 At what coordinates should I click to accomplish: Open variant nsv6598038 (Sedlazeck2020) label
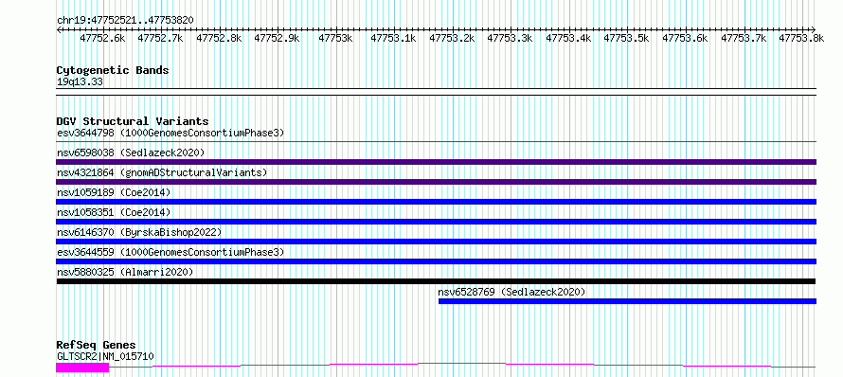click(131, 153)
